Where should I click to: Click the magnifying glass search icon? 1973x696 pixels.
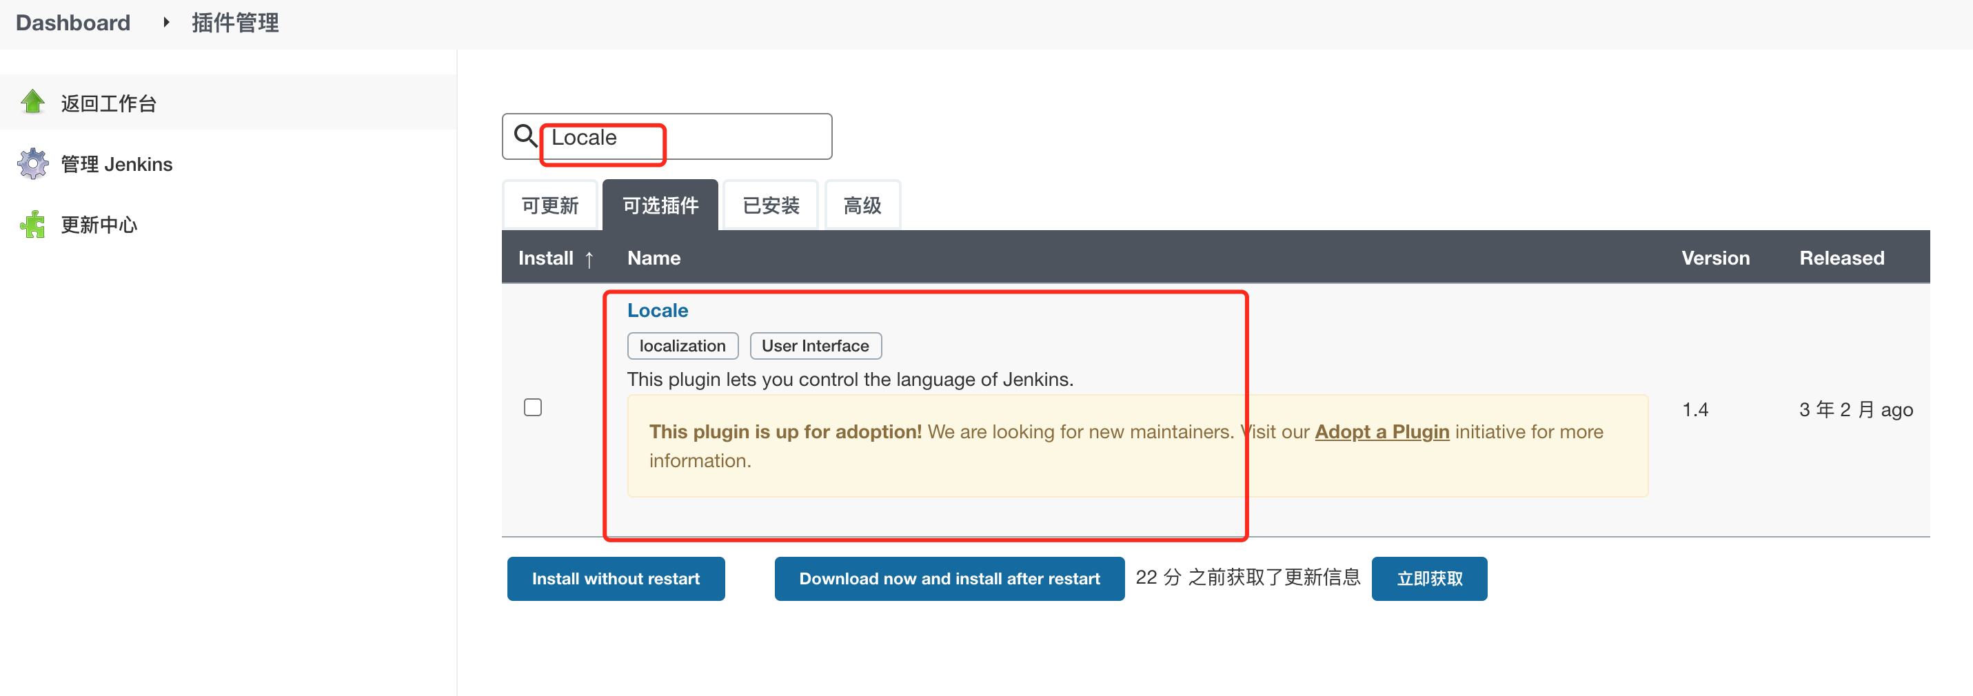click(x=525, y=136)
